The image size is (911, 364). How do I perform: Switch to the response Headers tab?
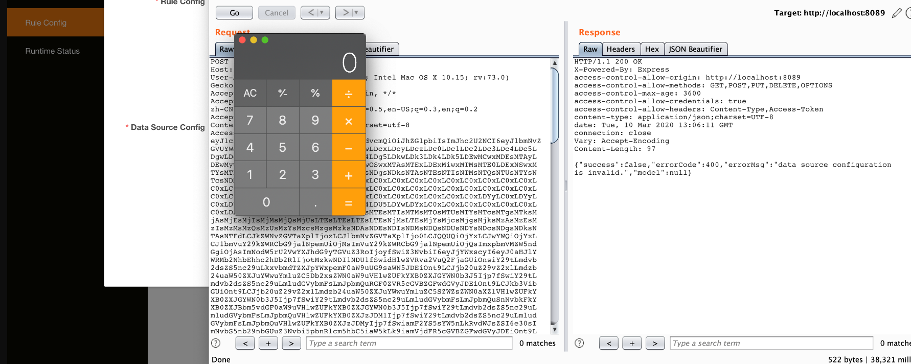point(621,49)
